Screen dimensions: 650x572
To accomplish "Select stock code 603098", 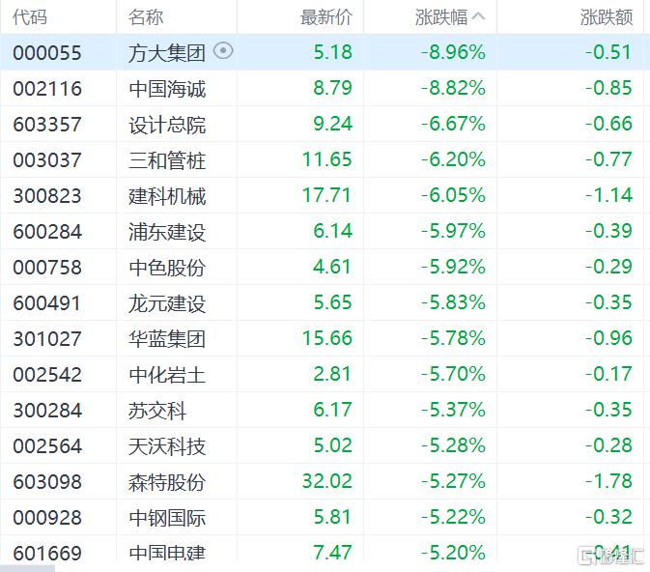I will pos(47,481).
